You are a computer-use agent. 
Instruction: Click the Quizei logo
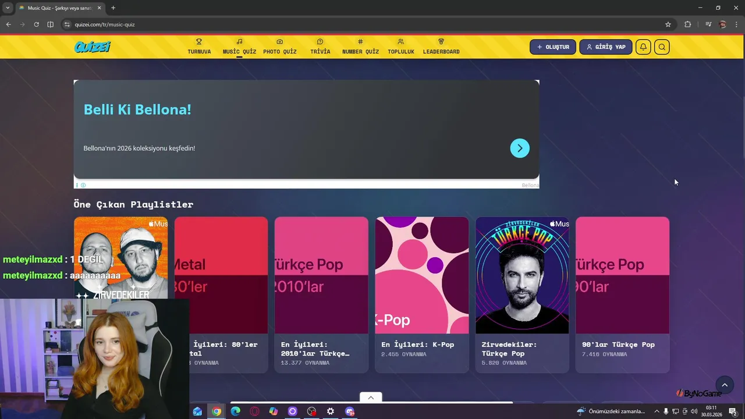(92, 47)
